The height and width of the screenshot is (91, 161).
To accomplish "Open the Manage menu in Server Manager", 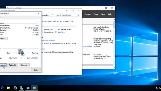I will click(88, 14).
